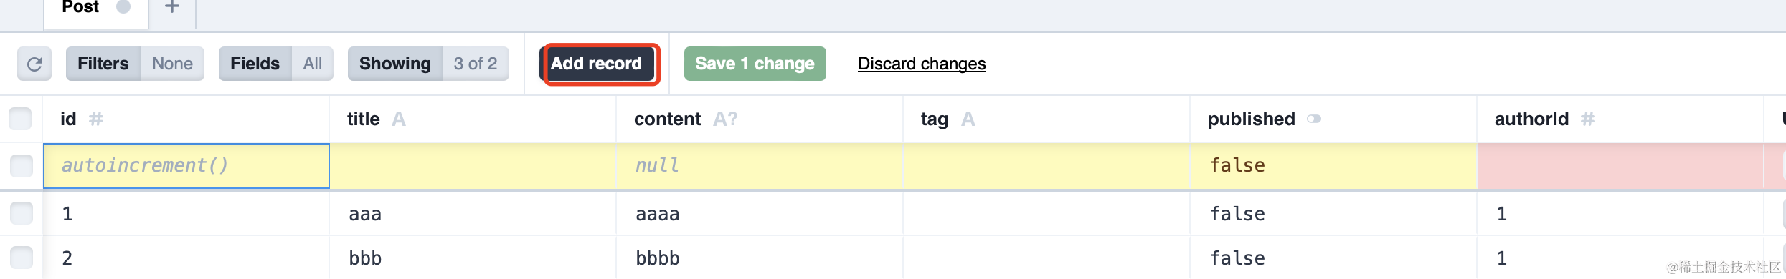Click the boolean icon beside published
1786x279 pixels.
tap(1314, 119)
